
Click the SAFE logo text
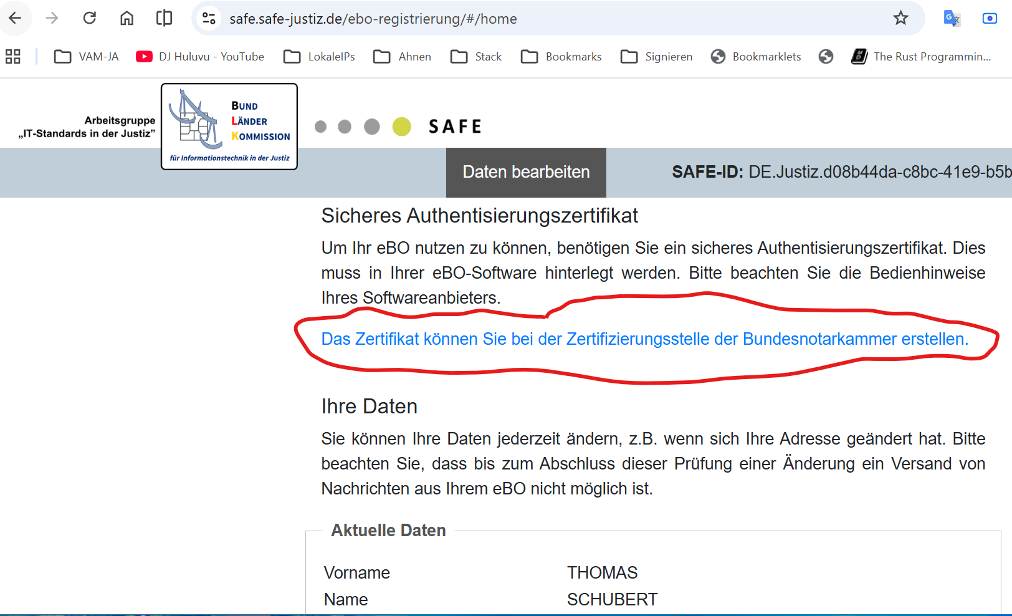pos(456,127)
